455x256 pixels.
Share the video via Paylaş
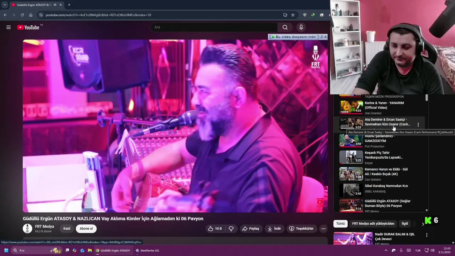click(251, 229)
